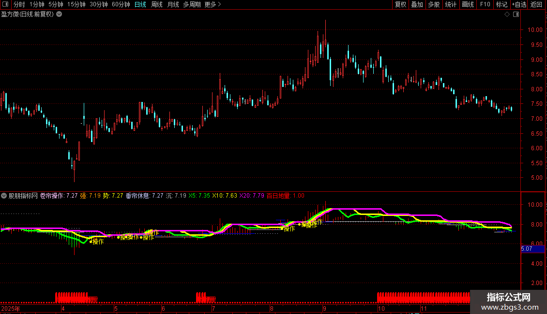Click the 复权 adjustment button
This screenshot has width=547, height=314.
click(400, 4)
